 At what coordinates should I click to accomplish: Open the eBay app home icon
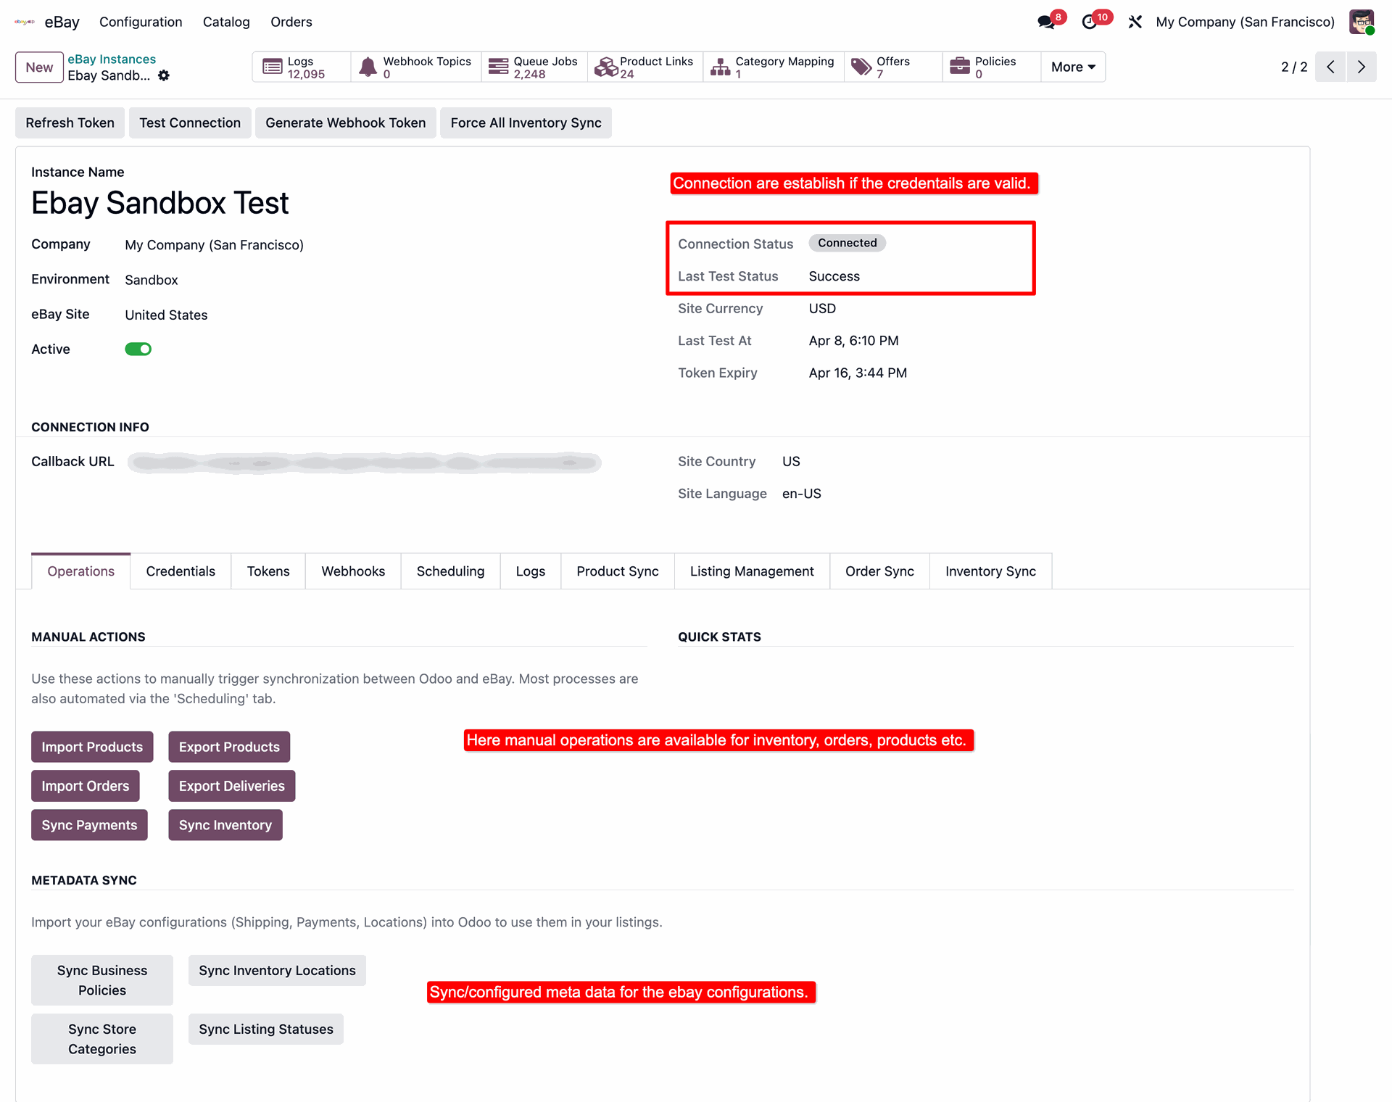25,22
